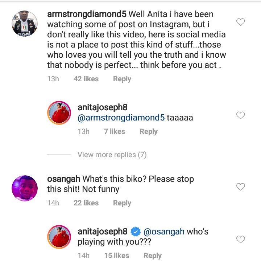Expand View more replies (7)
261x266 pixels.
[112, 155]
